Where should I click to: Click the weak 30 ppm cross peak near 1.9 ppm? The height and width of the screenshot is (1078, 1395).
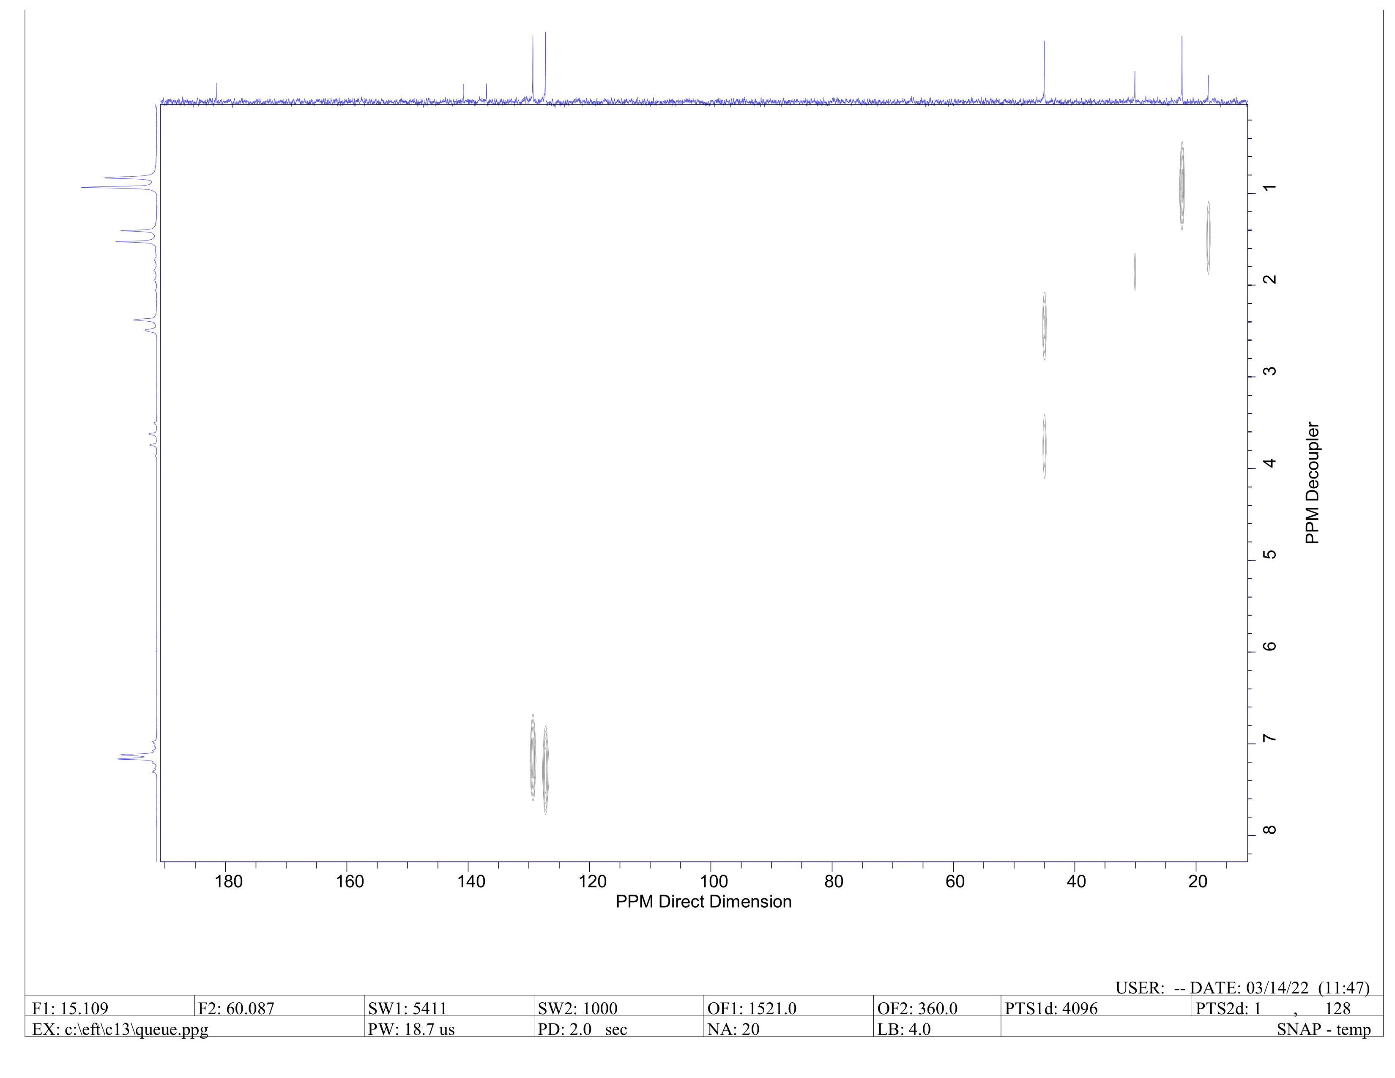pyautogui.click(x=1135, y=272)
